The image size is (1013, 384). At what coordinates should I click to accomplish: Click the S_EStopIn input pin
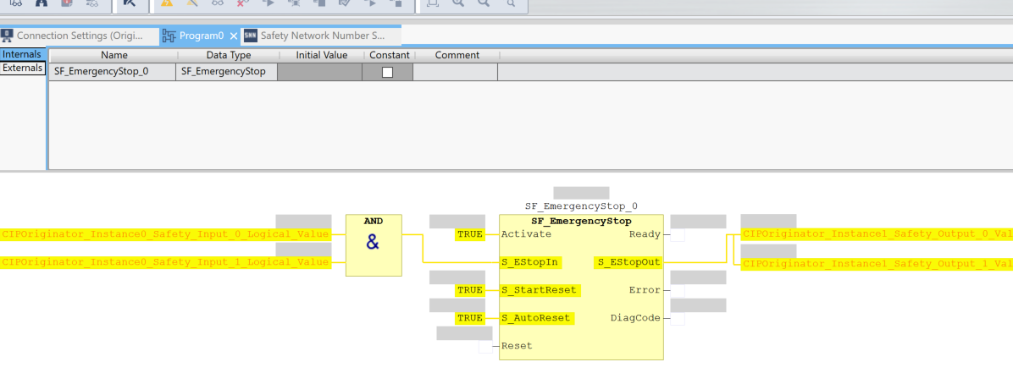click(x=530, y=262)
